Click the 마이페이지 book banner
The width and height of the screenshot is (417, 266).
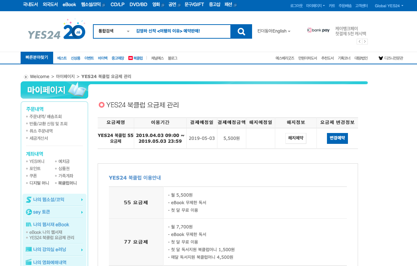pyautogui.click(x=55, y=90)
